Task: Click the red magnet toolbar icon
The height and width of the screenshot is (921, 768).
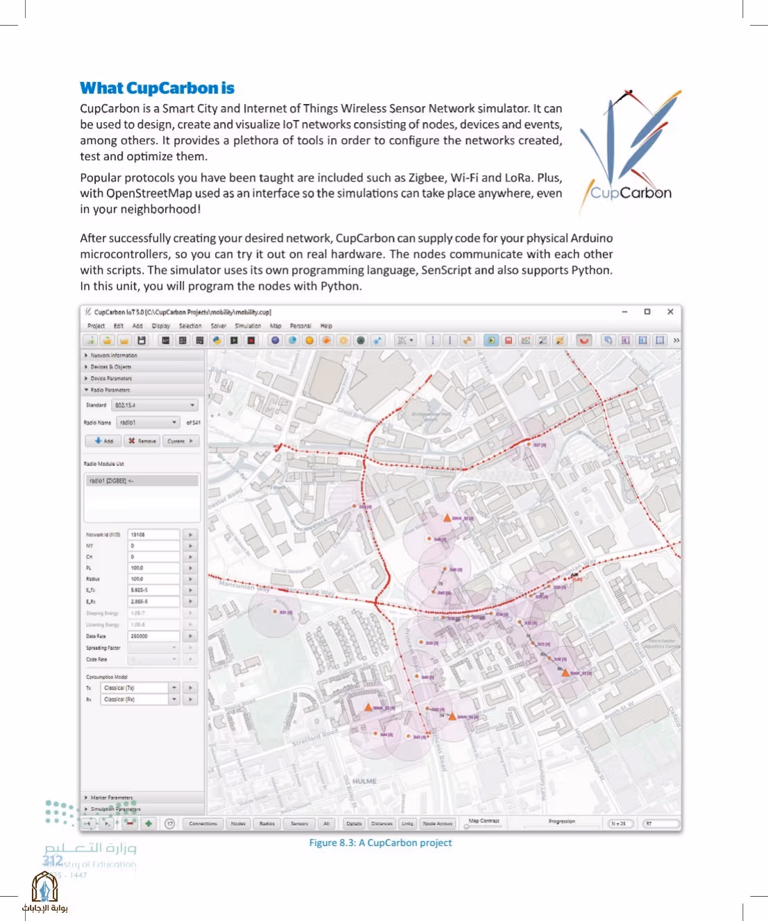Action: [x=584, y=341]
